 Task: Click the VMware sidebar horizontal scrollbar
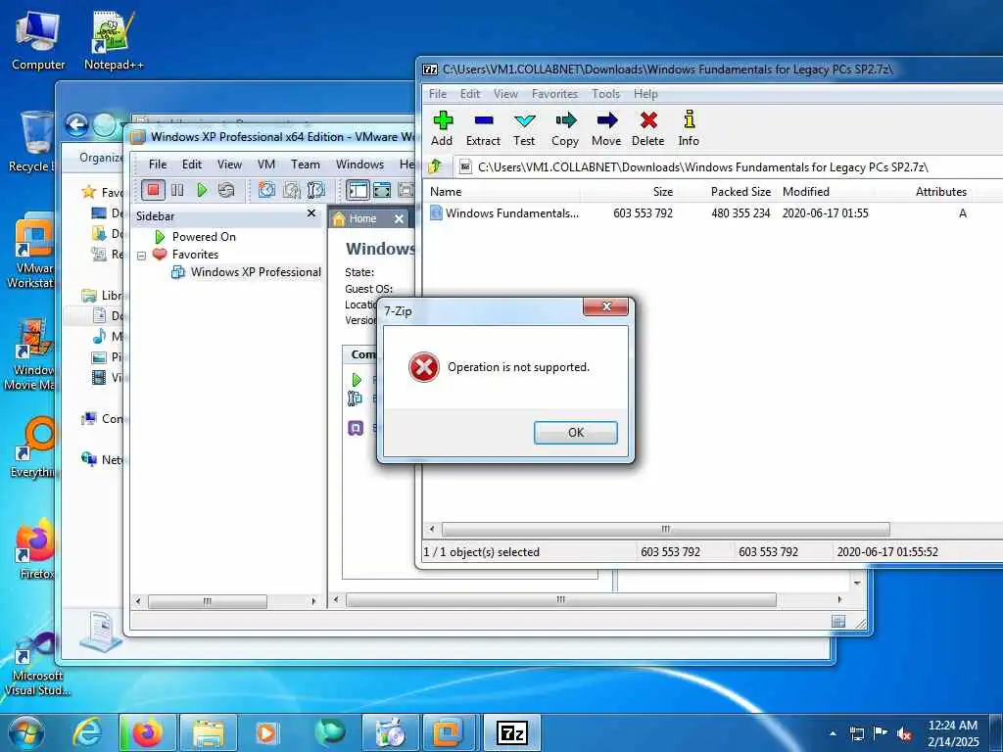coord(208,601)
